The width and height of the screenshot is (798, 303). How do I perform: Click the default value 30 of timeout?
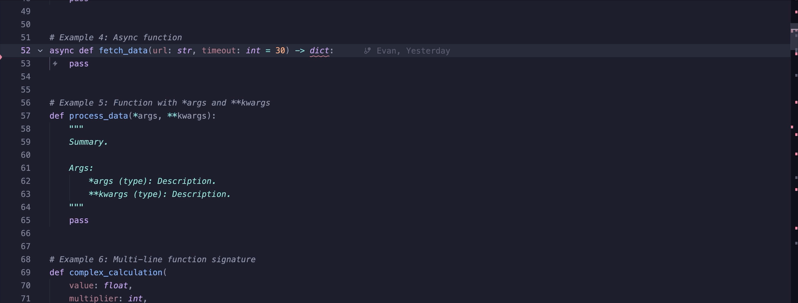(x=280, y=51)
